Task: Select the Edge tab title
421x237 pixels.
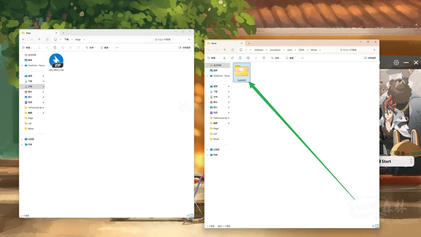Action: (28, 33)
